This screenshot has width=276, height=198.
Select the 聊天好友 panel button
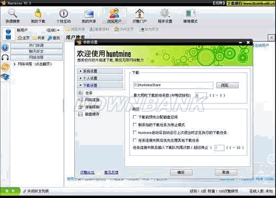click(x=36, y=51)
